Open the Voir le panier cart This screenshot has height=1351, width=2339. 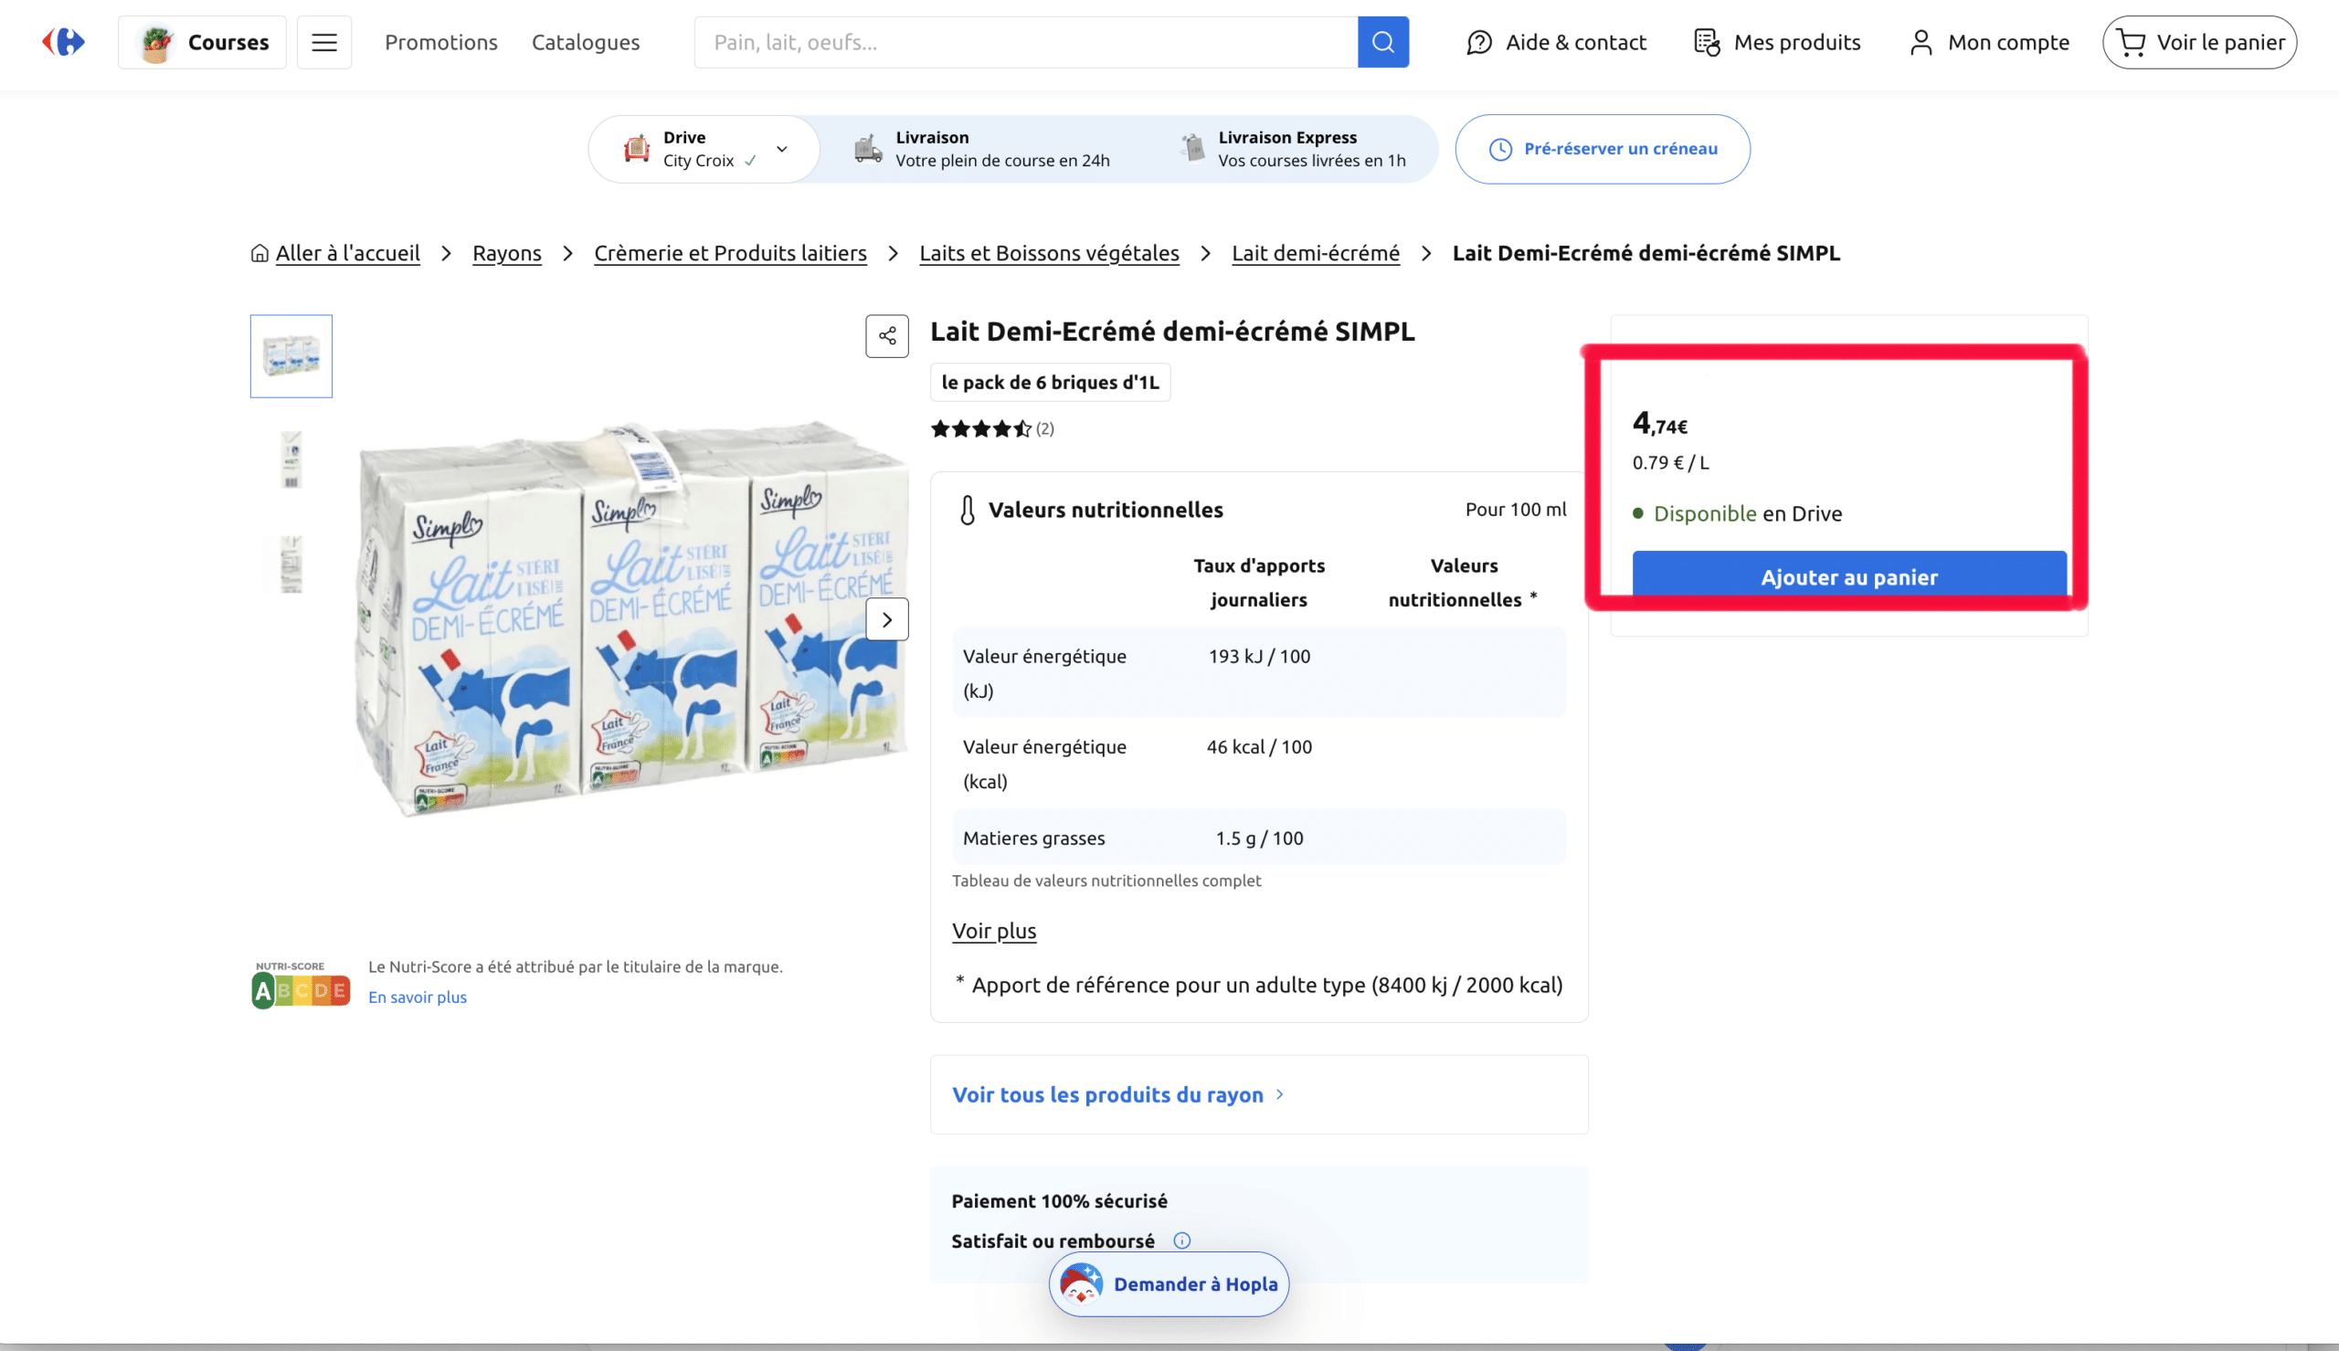2199,42
